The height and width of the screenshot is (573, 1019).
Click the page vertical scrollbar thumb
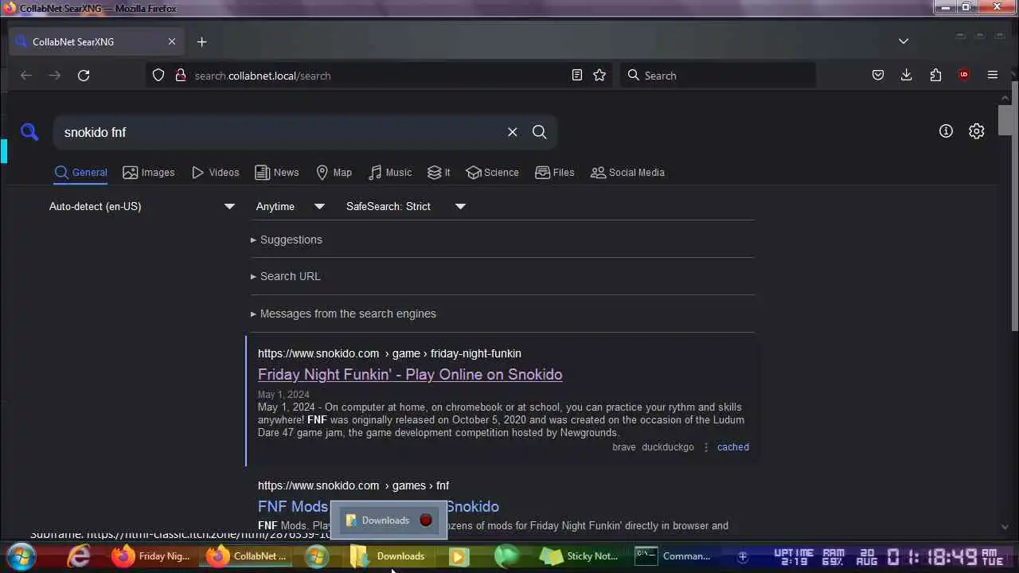pyautogui.click(x=1006, y=119)
